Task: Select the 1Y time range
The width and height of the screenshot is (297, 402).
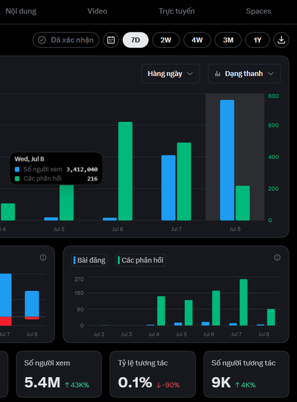Action: 257,40
